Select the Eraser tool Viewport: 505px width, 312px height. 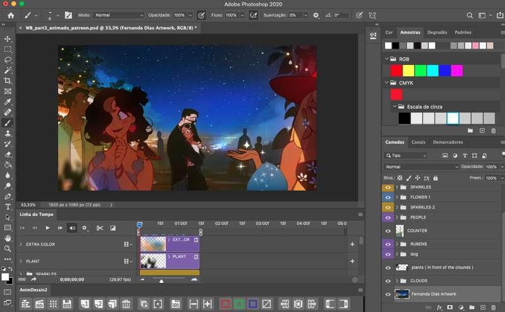pos(8,154)
